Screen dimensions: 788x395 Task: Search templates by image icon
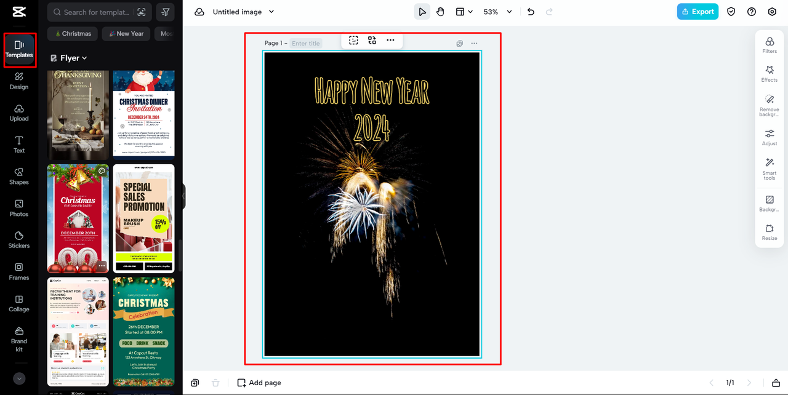click(142, 12)
